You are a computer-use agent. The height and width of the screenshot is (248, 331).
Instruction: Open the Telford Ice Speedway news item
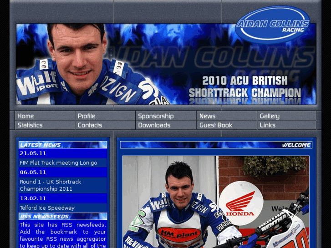click(x=47, y=208)
